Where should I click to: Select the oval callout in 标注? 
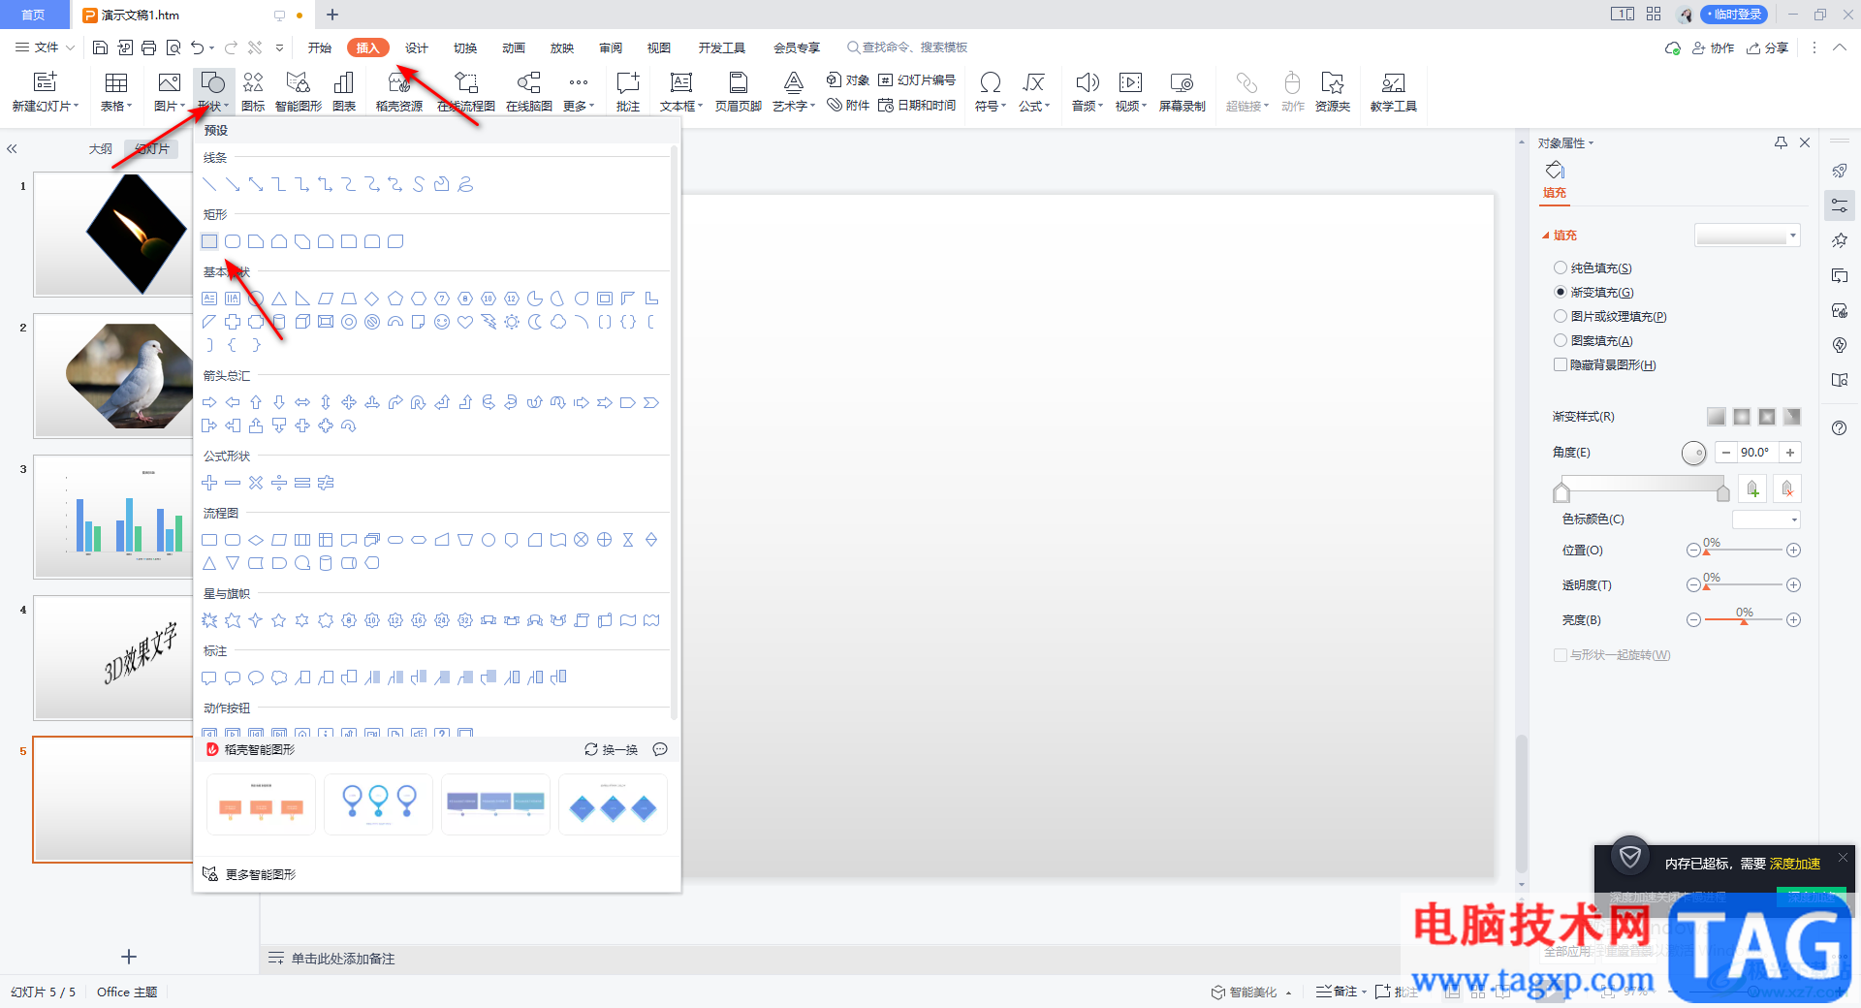click(256, 677)
